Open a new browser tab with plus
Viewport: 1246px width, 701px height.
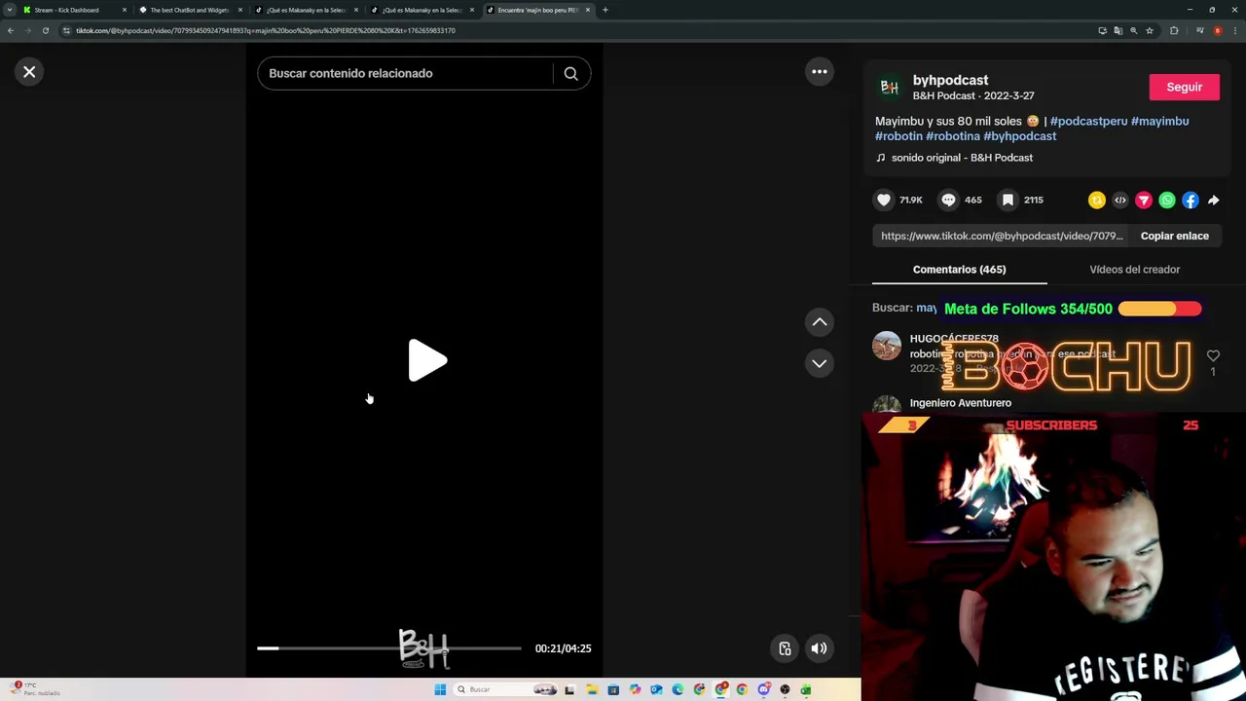tap(605, 10)
